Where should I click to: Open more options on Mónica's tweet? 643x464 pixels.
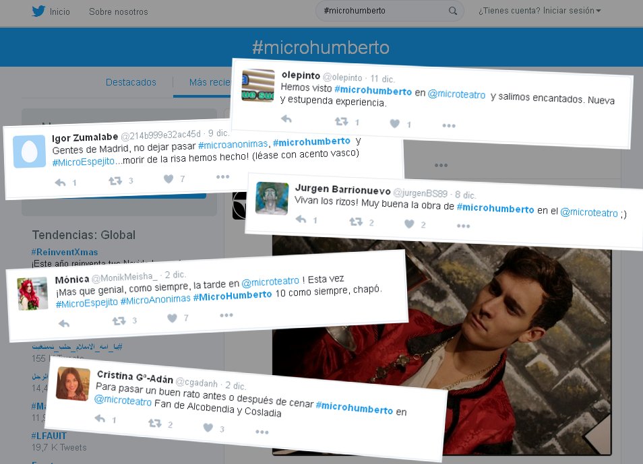tap(226, 315)
